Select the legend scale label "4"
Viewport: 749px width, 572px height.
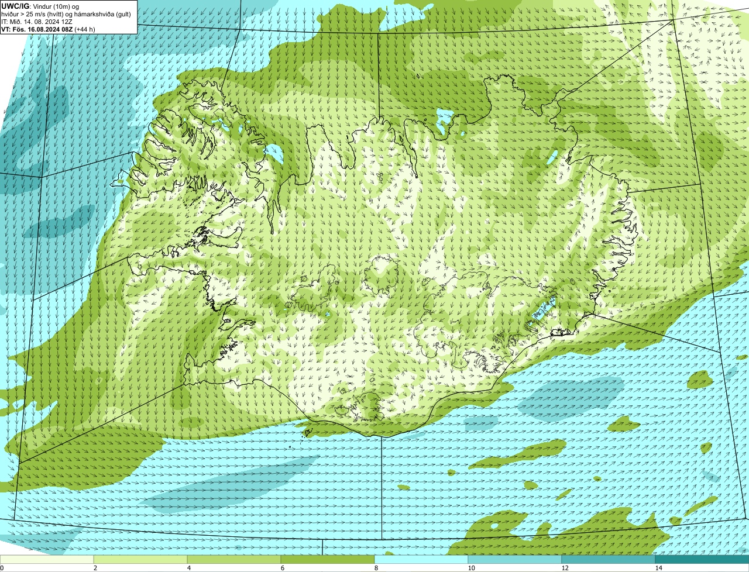(x=188, y=568)
